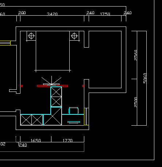Select the right bedside lamp symbol
The image size is (162, 167).
[x=74, y=36]
